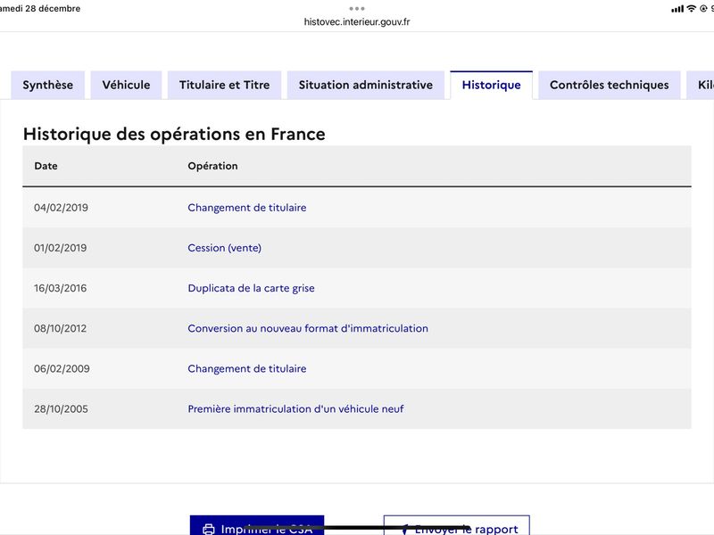Open the Titulaire et Titre tab

(225, 85)
